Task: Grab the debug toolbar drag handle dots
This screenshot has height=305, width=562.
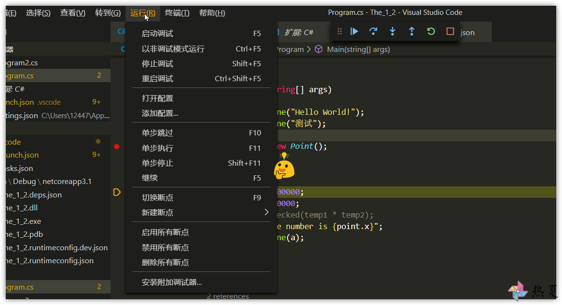Action: [x=339, y=32]
